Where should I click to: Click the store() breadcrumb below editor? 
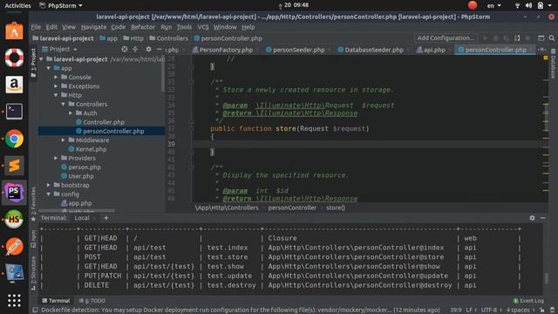335,208
